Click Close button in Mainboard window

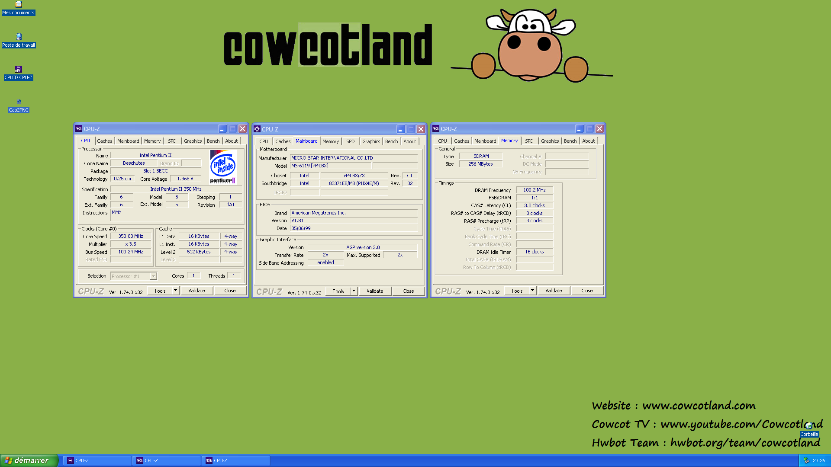tap(408, 291)
